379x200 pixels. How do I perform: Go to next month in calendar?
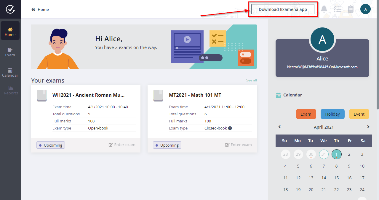[x=368, y=127]
